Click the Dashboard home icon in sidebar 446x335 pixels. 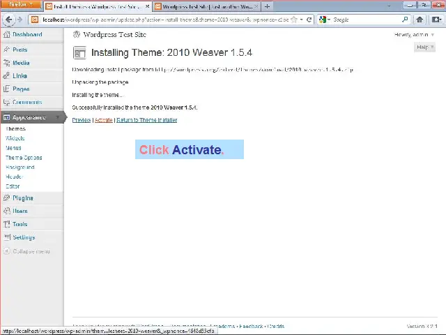(6, 34)
